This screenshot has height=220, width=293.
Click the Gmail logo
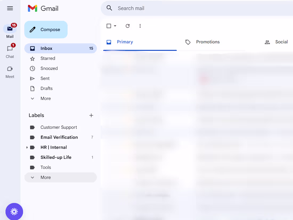click(43, 8)
